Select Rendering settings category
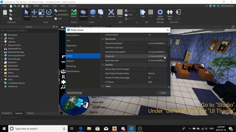Screen dimensions: 236x132 [x=83, y=66]
